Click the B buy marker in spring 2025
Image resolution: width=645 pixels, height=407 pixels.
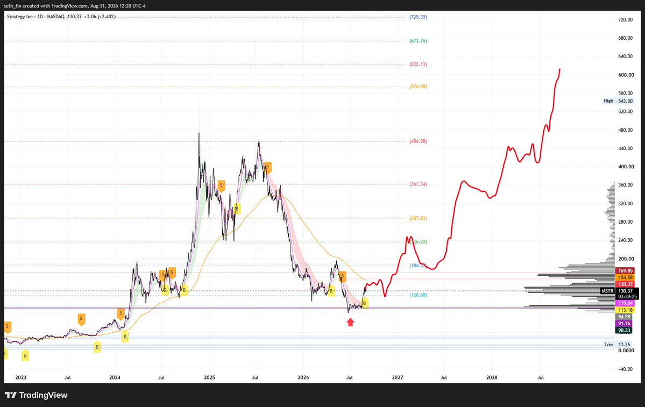coord(237,209)
